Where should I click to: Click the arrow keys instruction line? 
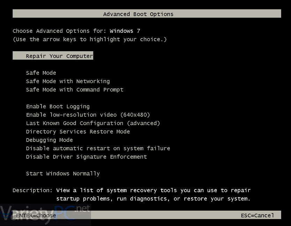point(90,39)
